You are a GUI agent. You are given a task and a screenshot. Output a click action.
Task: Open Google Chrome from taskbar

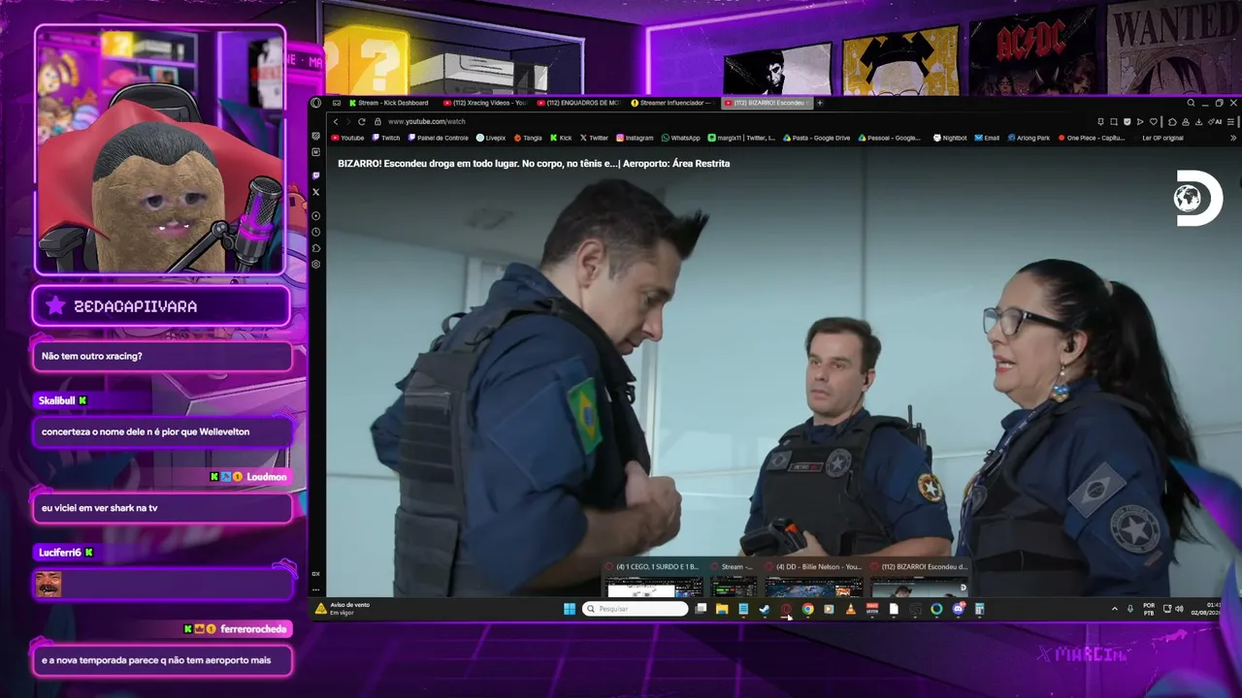coord(807,609)
